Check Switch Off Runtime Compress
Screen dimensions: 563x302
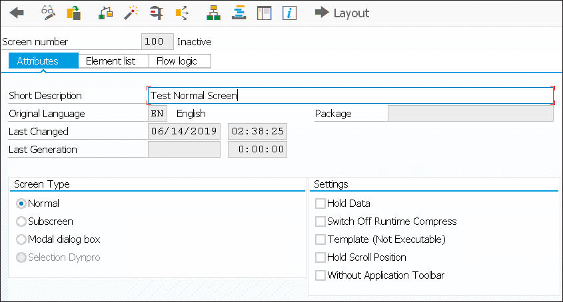point(320,222)
